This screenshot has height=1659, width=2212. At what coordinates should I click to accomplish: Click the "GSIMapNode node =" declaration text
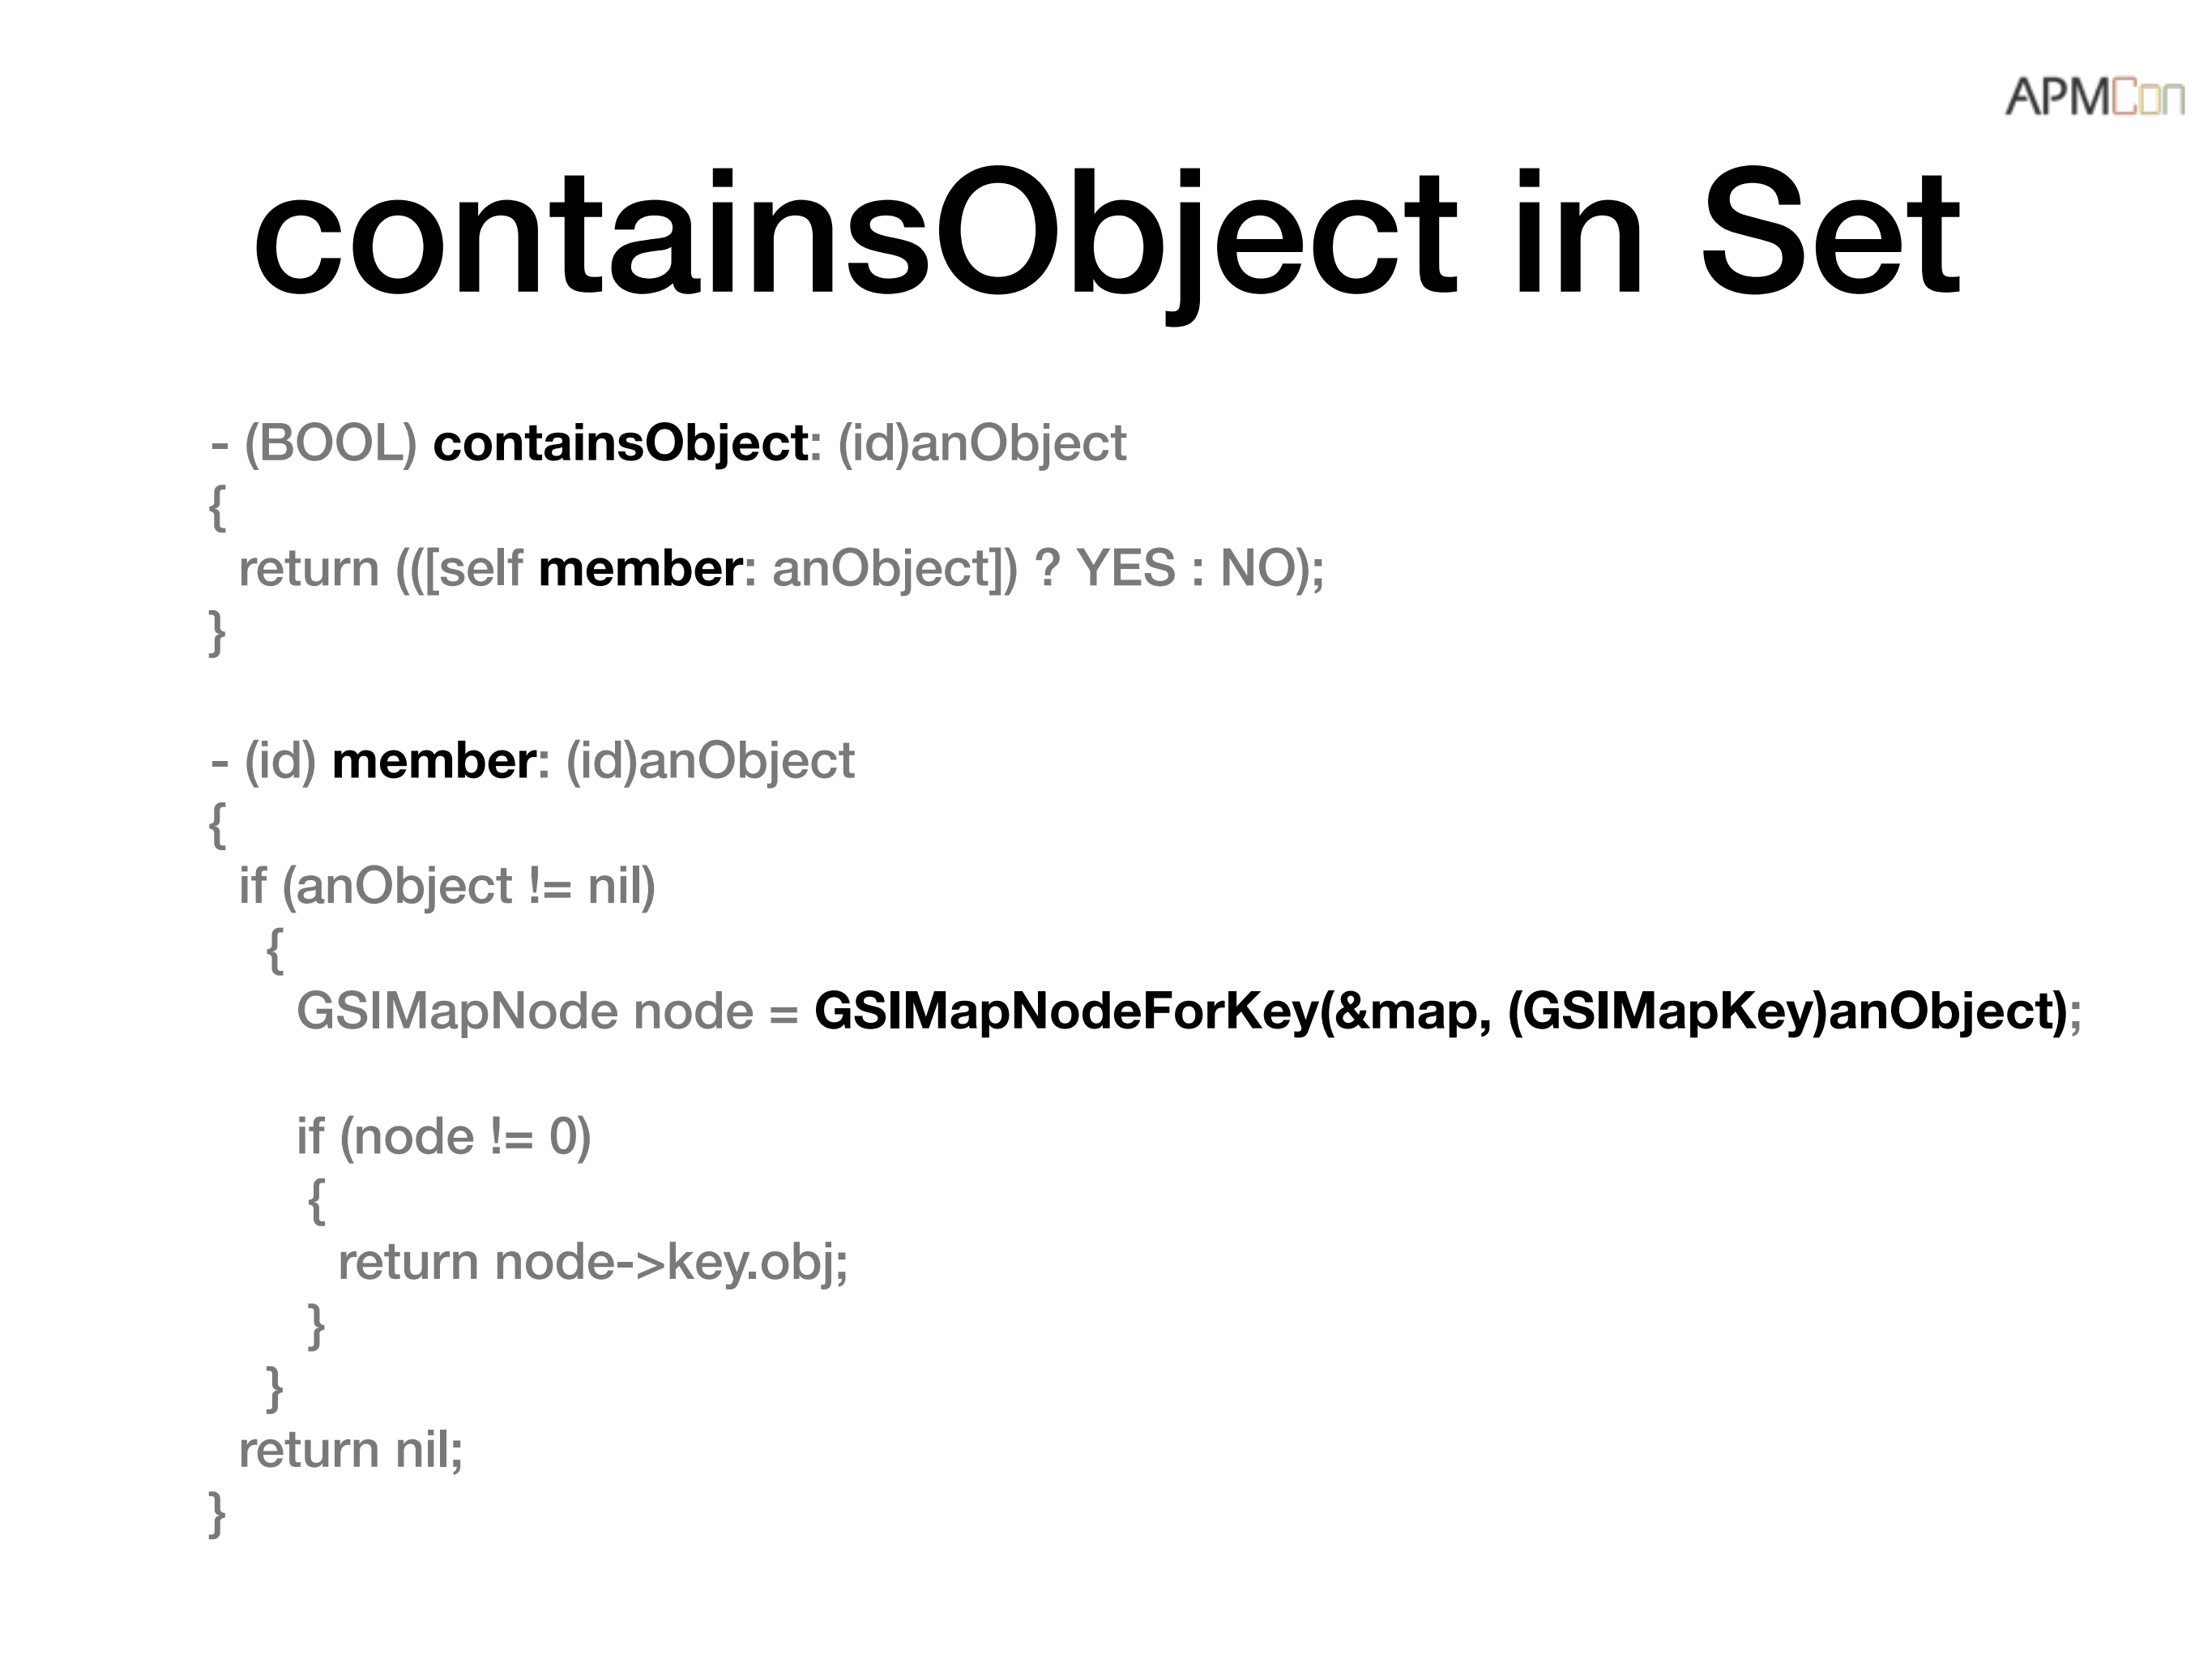point(547,1011)
